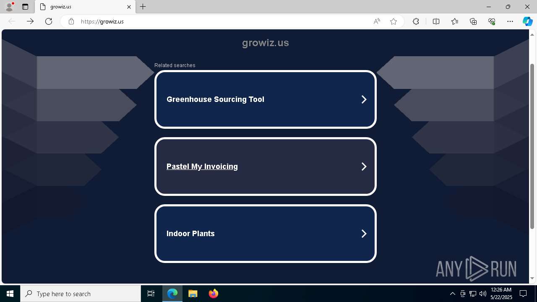Launch Firefox from taskbar

(213, 294)
